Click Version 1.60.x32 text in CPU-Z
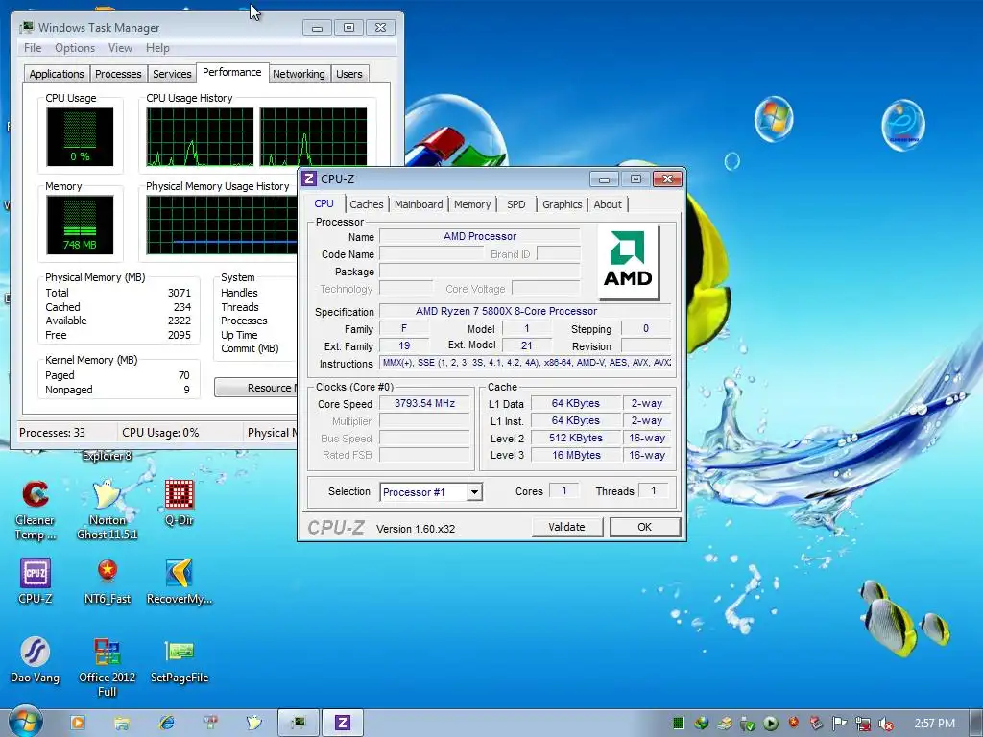This screenshot has width=983, height=737. click(416, 529)
